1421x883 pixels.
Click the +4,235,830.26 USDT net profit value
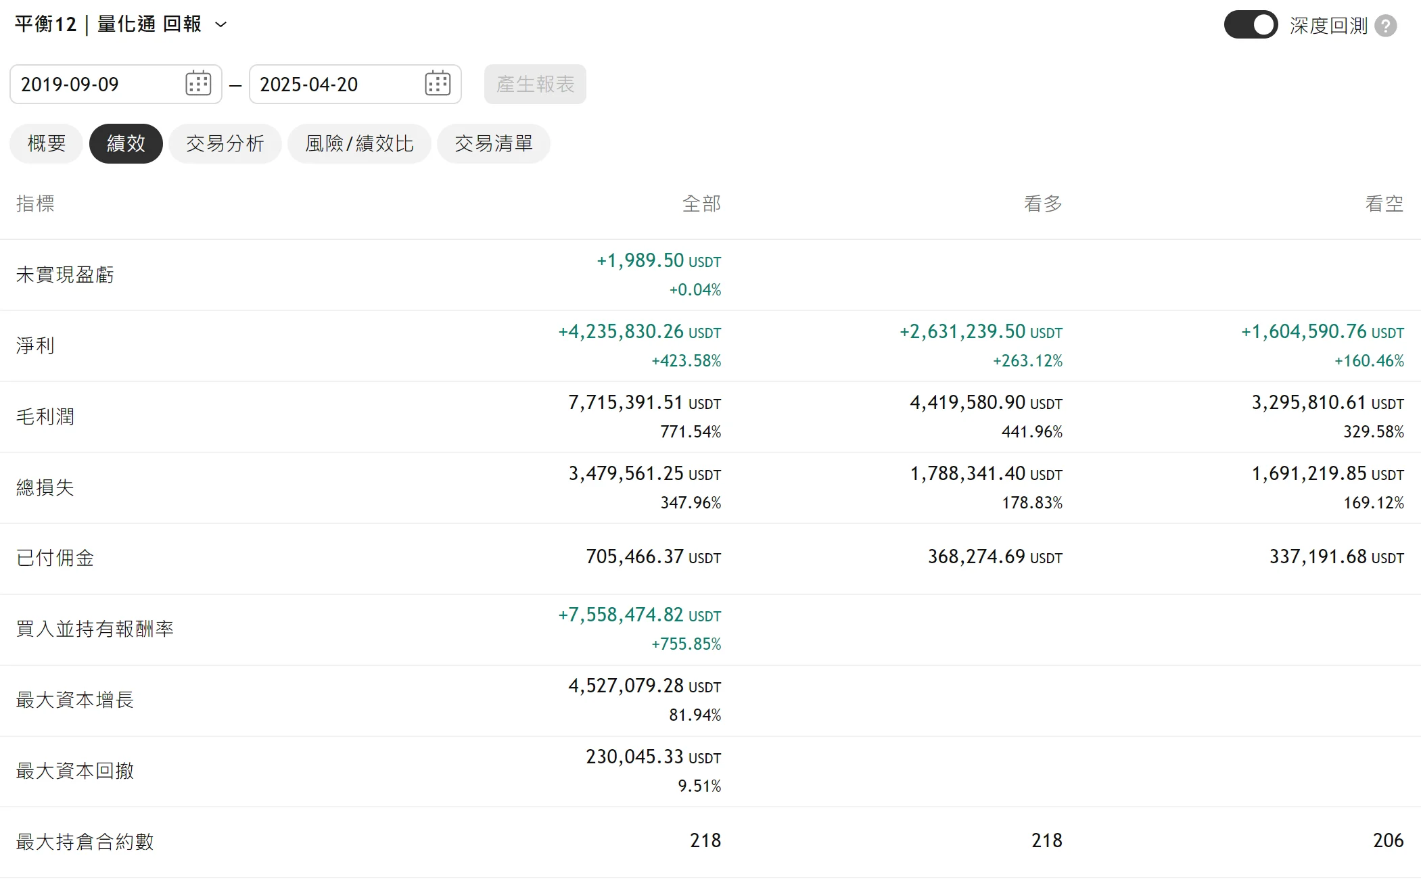640,332
